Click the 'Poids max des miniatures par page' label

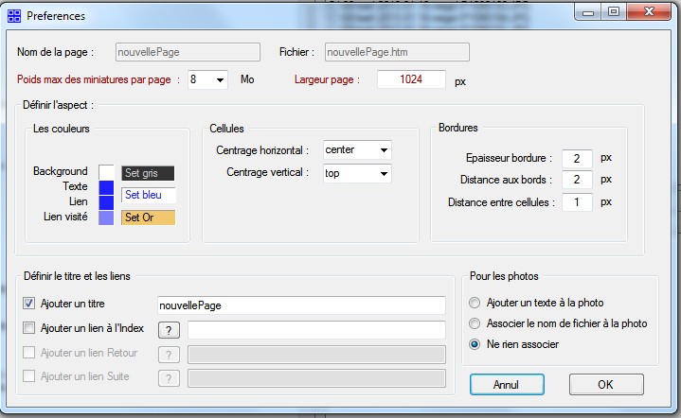94,79
